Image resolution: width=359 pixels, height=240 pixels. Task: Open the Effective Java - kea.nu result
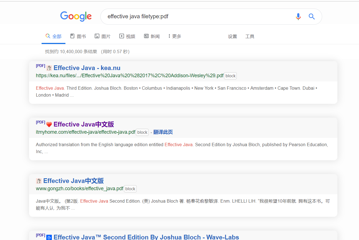[x=87, y=68]
